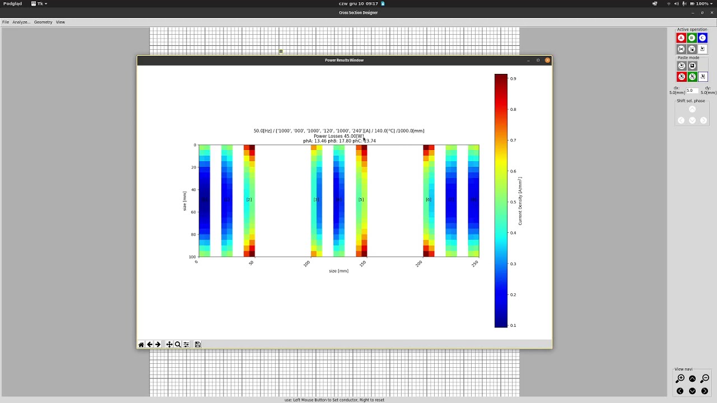Enable pan/move tool in plot toolbar
This screenshot has width=717, height=403.
[169, 344]
